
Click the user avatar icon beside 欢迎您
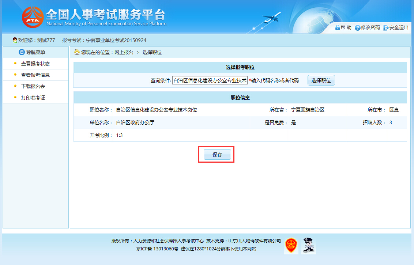click(x=15, y=40)
